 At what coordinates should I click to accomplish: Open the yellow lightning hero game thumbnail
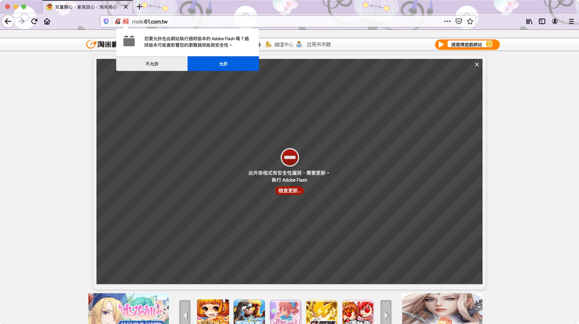click(x=321, y=312)
